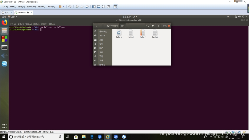Screen dimensions: 249x140
Task: Go forward in the file manager
Action: [100, 26]
